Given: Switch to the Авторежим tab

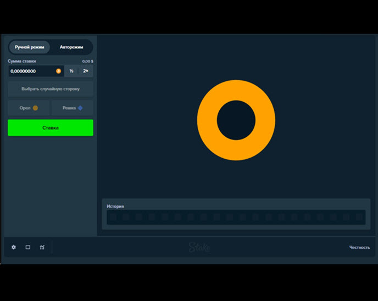Looking at the screenshot, I should pyautogui.click(x=71, y=47).
